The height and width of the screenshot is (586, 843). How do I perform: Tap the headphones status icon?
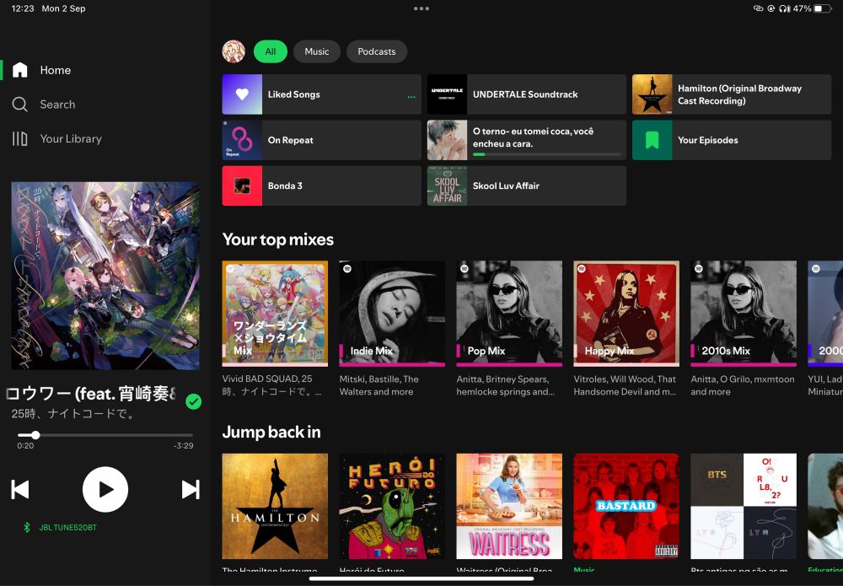(x=785, y=8)
